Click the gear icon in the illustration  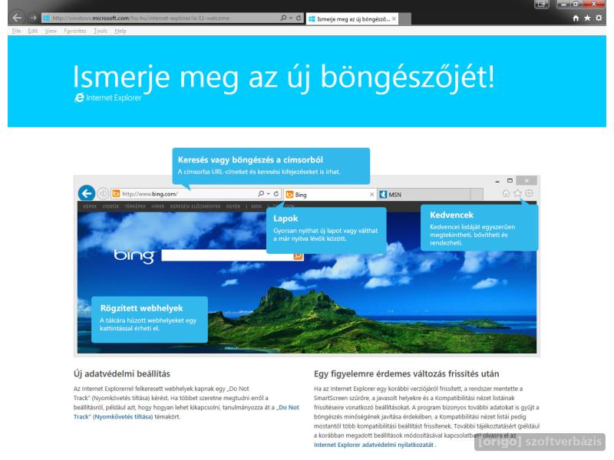529,193
